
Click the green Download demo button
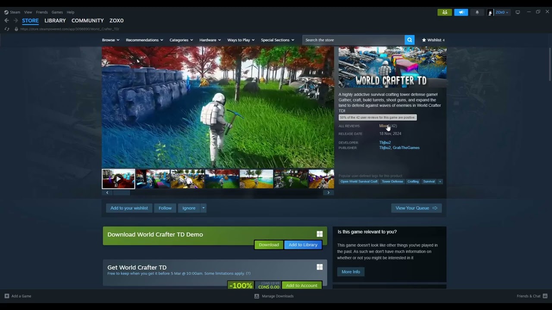[269, 245]
